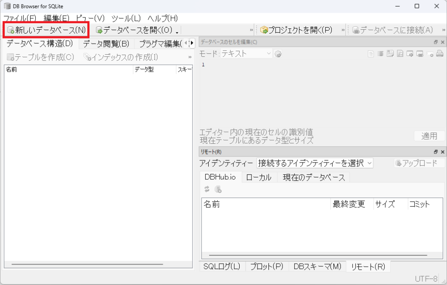Open the 編集(E) menu

56,18
